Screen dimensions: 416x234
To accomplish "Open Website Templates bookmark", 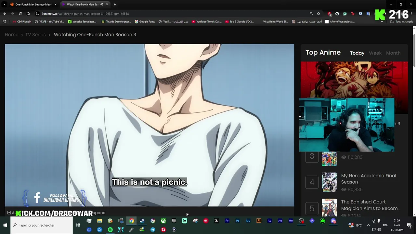I will click(x=82, y=22).
